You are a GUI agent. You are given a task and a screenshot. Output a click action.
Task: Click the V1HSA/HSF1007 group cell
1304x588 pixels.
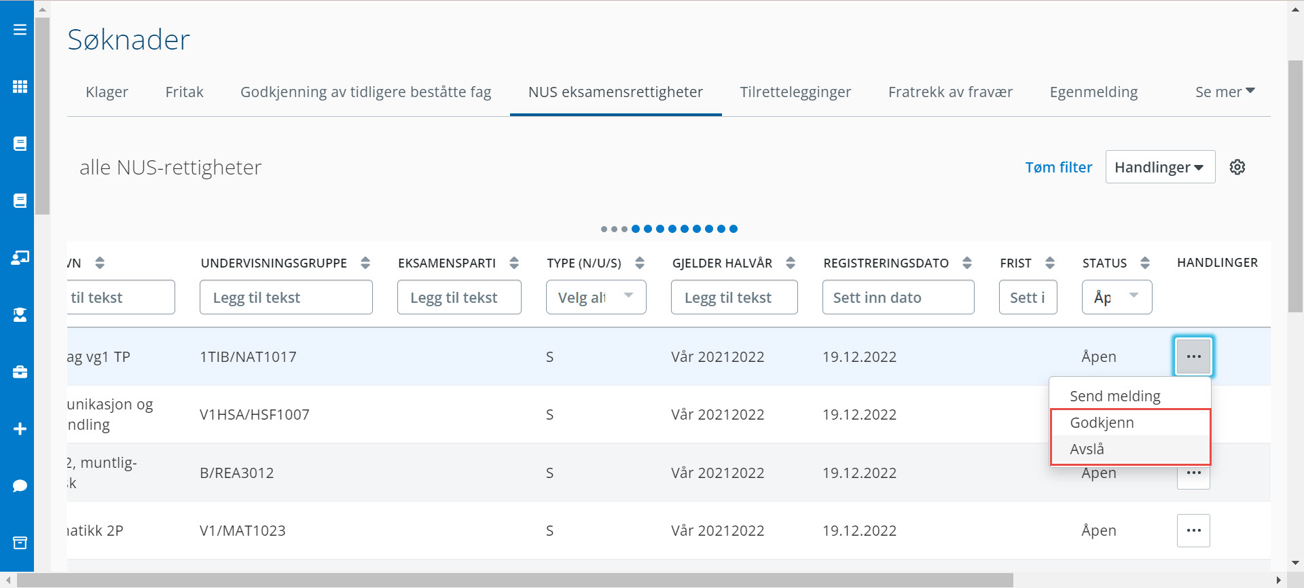pyautogui.click(x=255, y=414)
